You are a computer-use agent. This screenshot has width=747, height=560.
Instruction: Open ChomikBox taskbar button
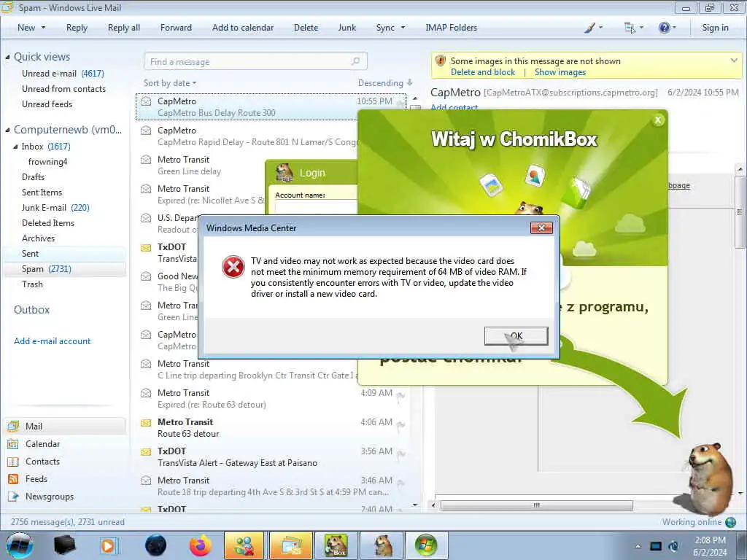336,545
